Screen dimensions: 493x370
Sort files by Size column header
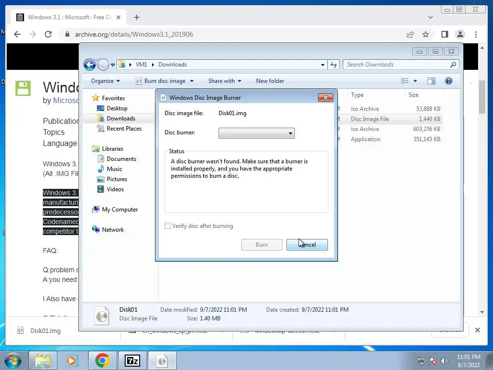(414, 95)
